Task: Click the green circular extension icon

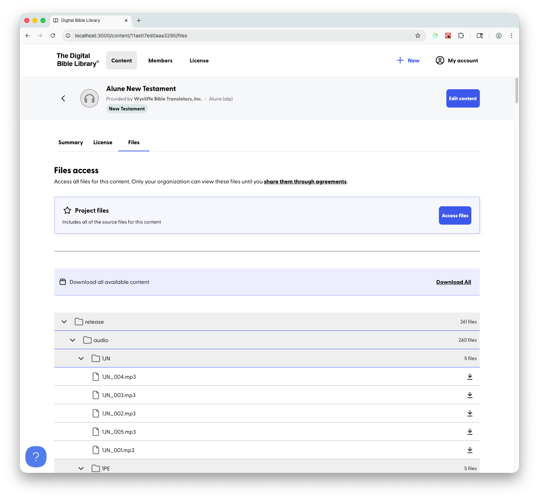Action: coord(435,36)
